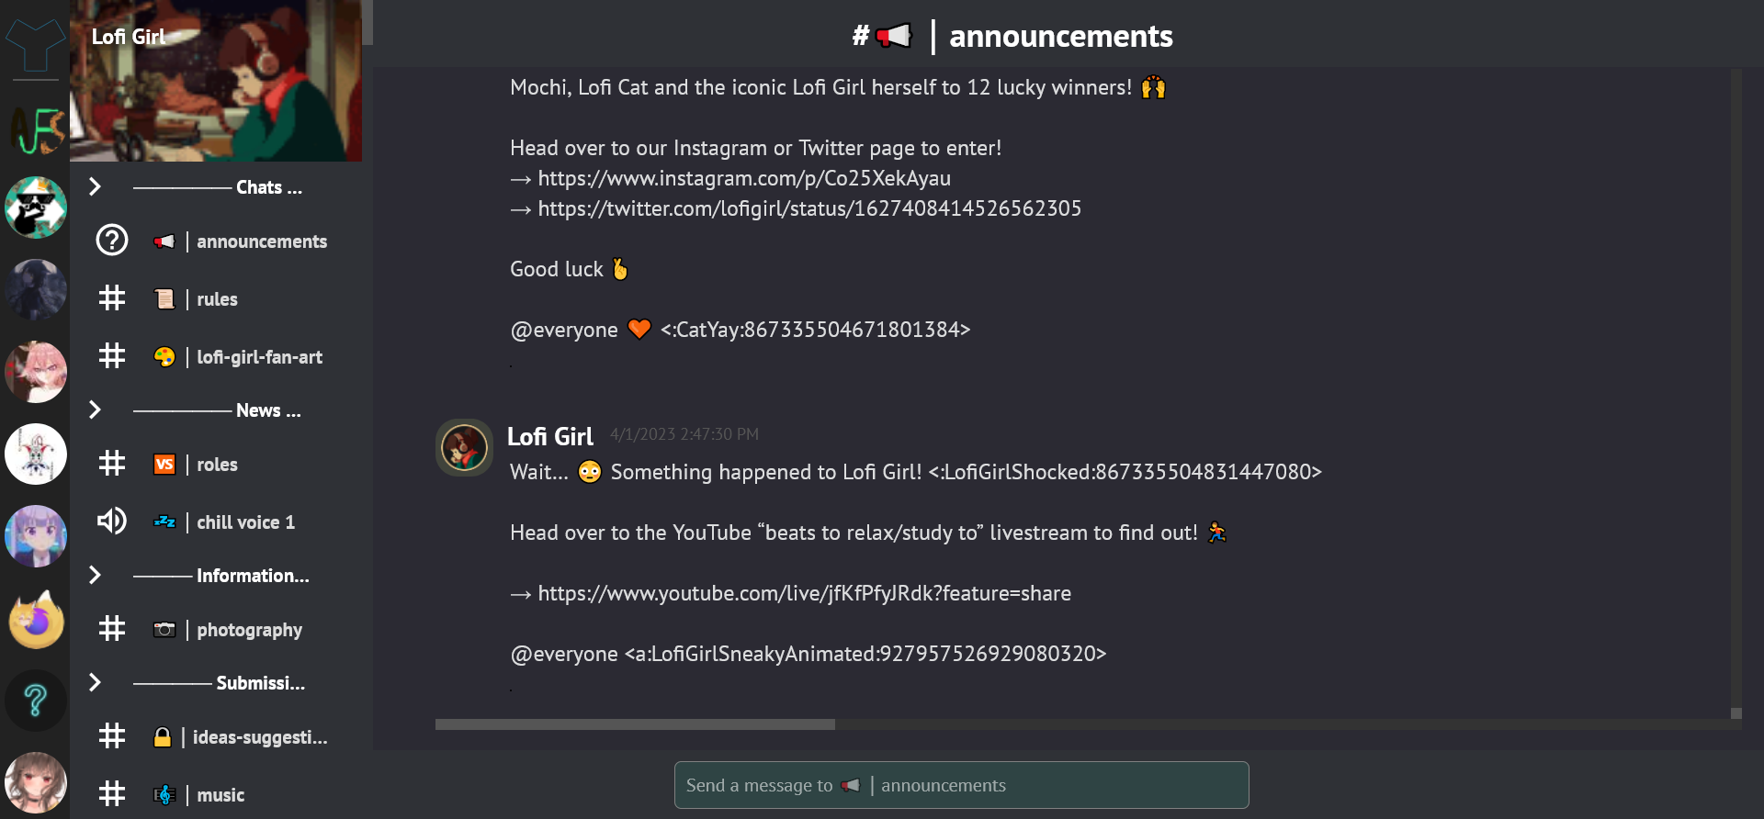Click the music note icon beside the music channel
This screenshot has width=1764, height=819.
164,794
